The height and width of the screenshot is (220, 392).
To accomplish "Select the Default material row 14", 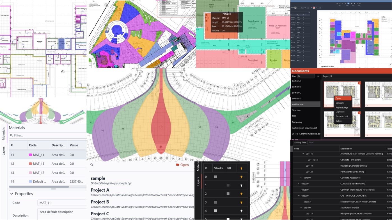I will (x=48, y=181).
